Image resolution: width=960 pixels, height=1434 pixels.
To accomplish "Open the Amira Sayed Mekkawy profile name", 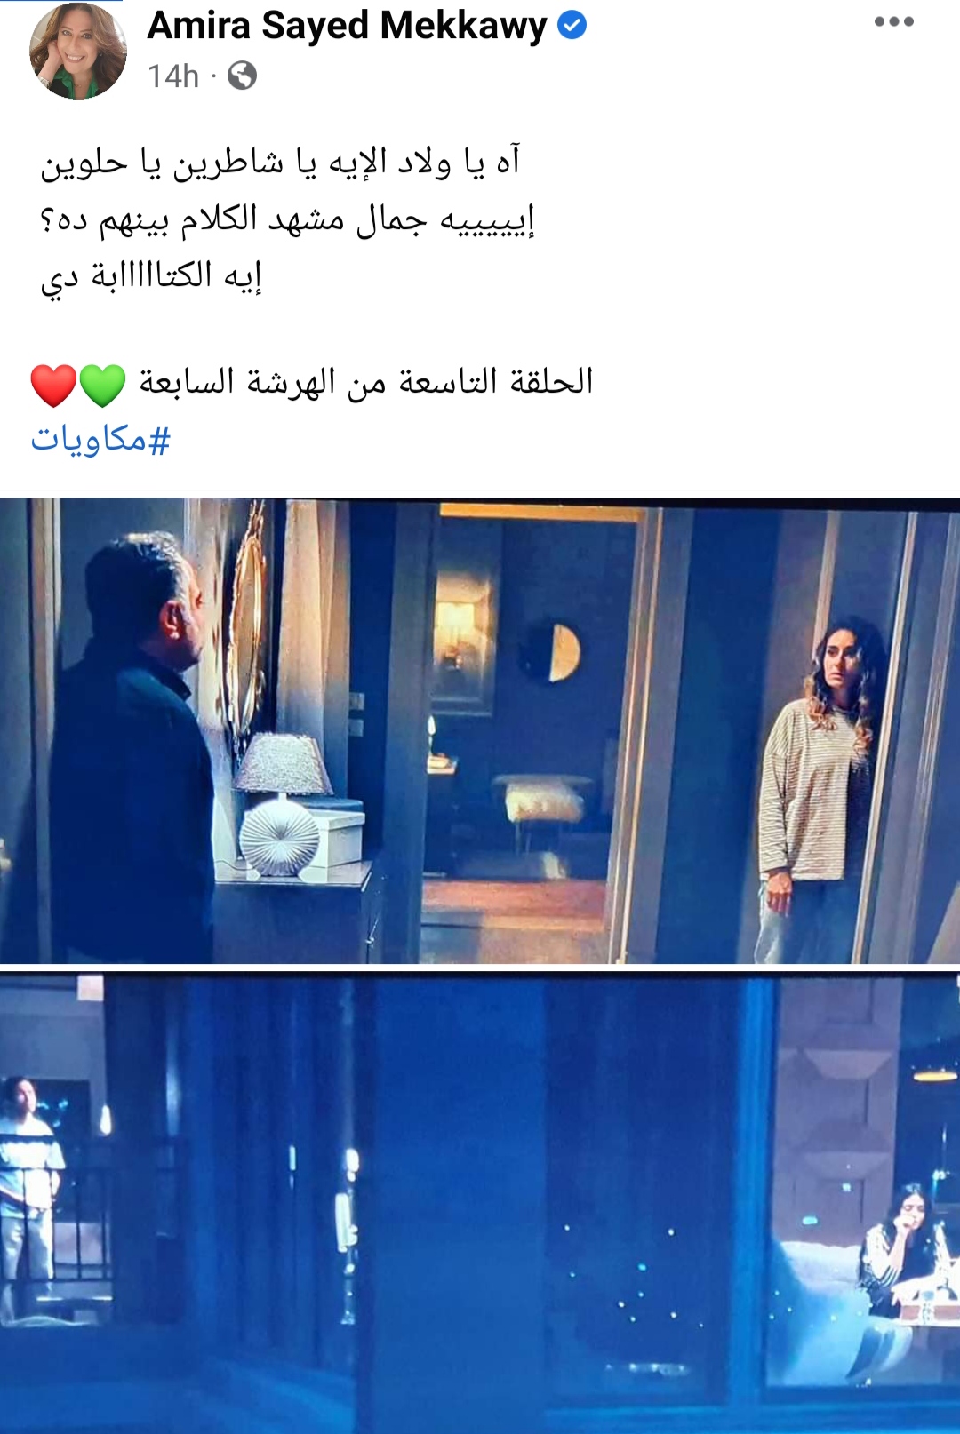I will click(347, 26).
